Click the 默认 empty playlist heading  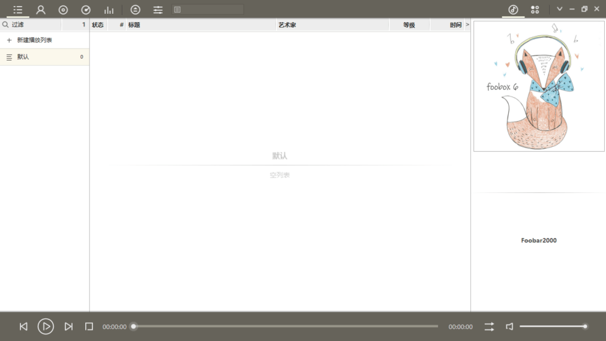(280, 156)
